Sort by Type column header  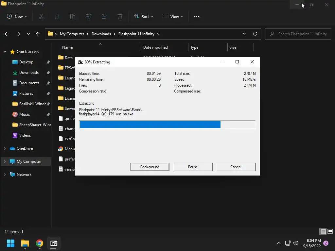tap(194, 47)
